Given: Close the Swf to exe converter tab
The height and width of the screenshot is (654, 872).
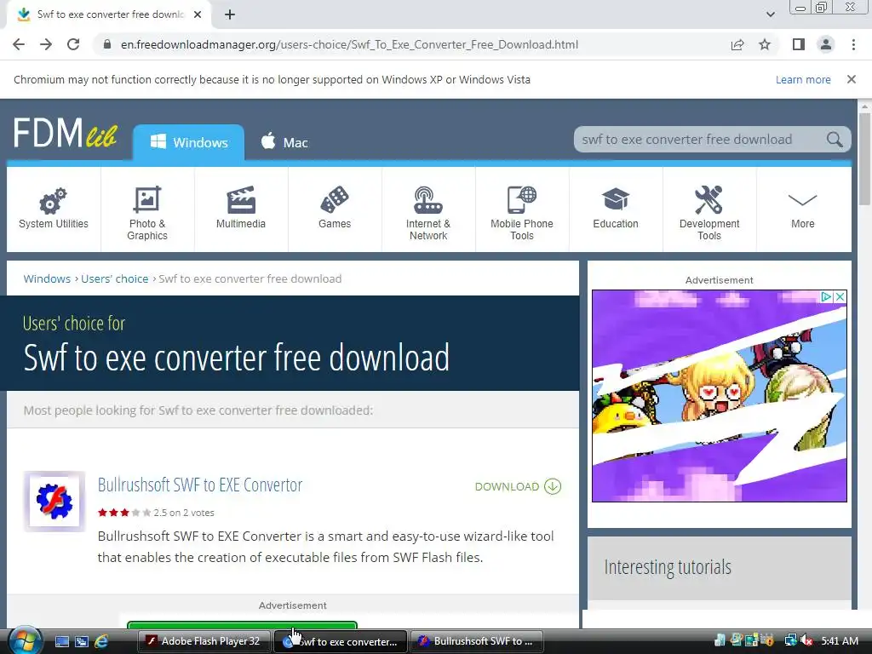Looking at the screenshot, I should (x=198, y=14).
